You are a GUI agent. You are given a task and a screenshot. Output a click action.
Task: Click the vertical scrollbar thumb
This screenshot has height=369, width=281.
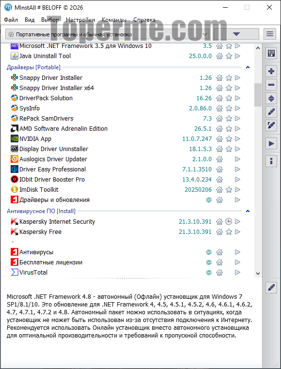pos(258,94)
